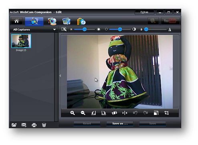Click the large sun brightness icon
Image resolution: width=198 pixels, height=145 pixels.
pyautogui.click(x=99, y=29)
